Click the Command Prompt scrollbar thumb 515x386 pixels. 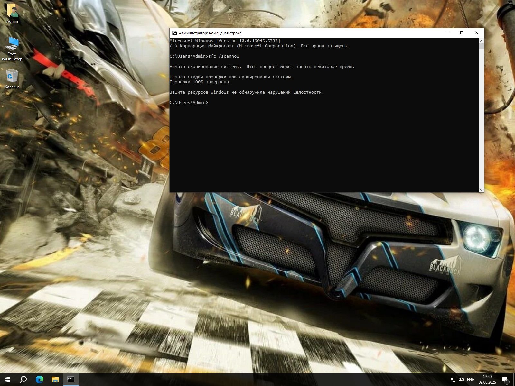(481, 46)
